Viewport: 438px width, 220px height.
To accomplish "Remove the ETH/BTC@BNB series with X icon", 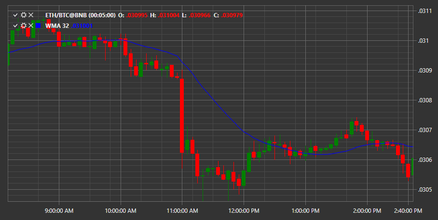I will (31, 15).
